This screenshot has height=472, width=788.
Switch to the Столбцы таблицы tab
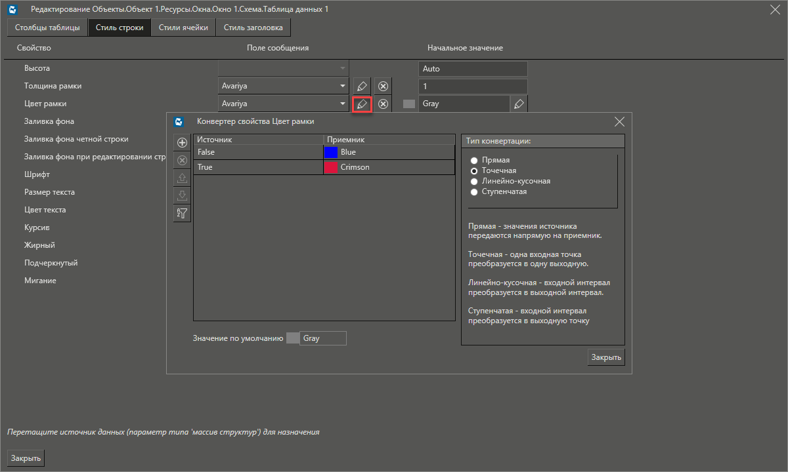47,28
